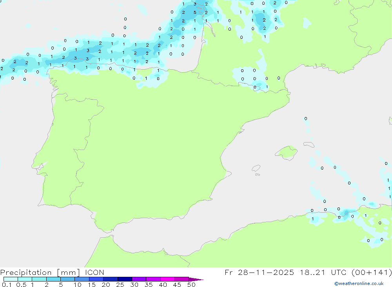Pick the 35–40 mm legend swatch
Viewport: 392px width, 287px height.
(x=153, y=279)
